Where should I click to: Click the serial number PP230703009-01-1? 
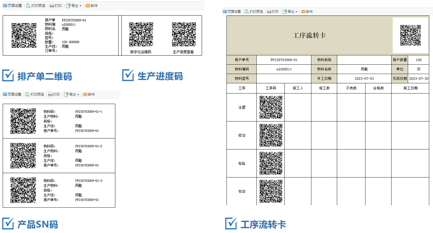[89, 112]
